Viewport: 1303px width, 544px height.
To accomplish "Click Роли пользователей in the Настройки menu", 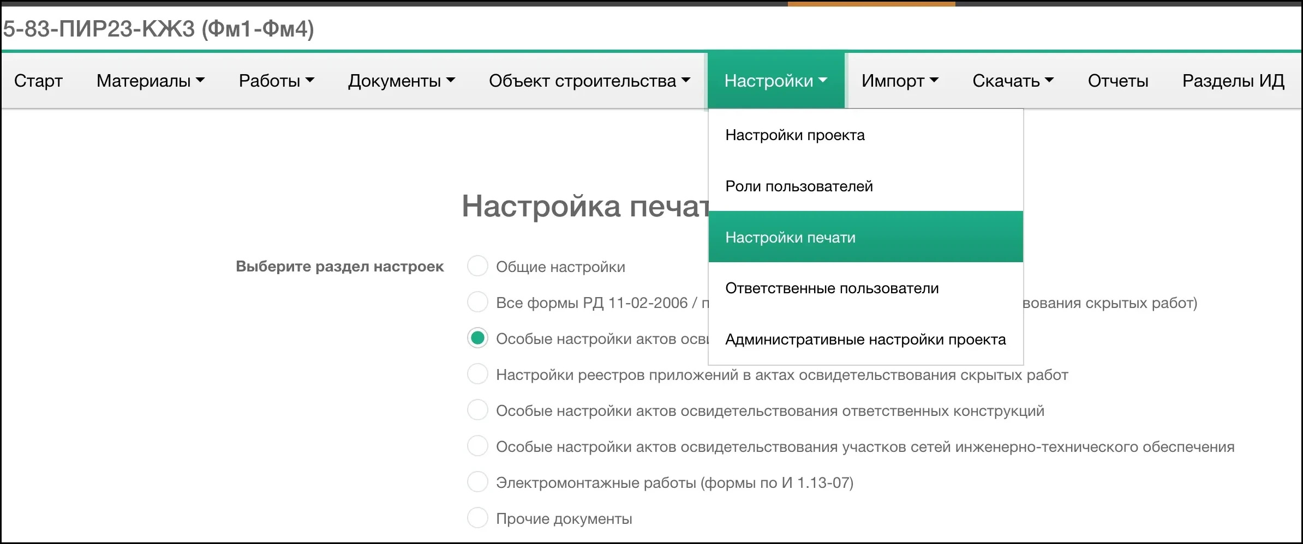I will (798, 186).
